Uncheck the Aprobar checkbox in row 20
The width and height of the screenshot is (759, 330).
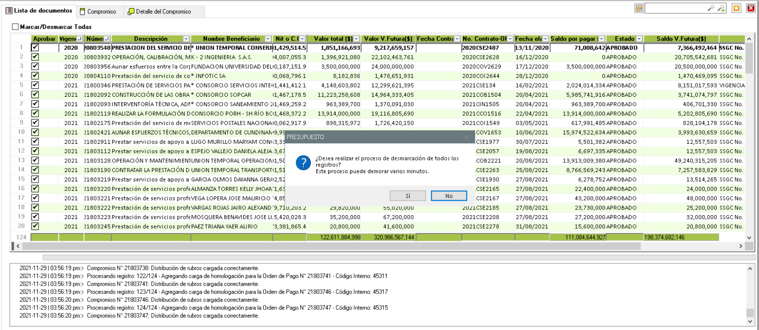click(x=35, y=226)
